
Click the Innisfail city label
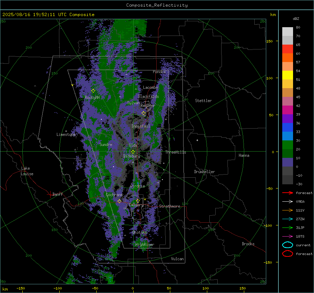[141, 126]
